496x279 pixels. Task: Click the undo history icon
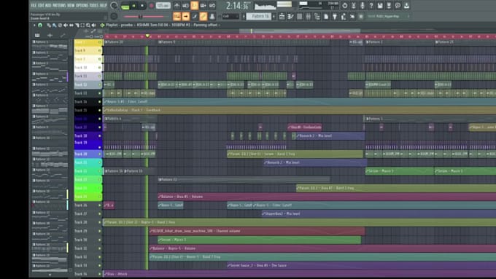coord(344,5)
